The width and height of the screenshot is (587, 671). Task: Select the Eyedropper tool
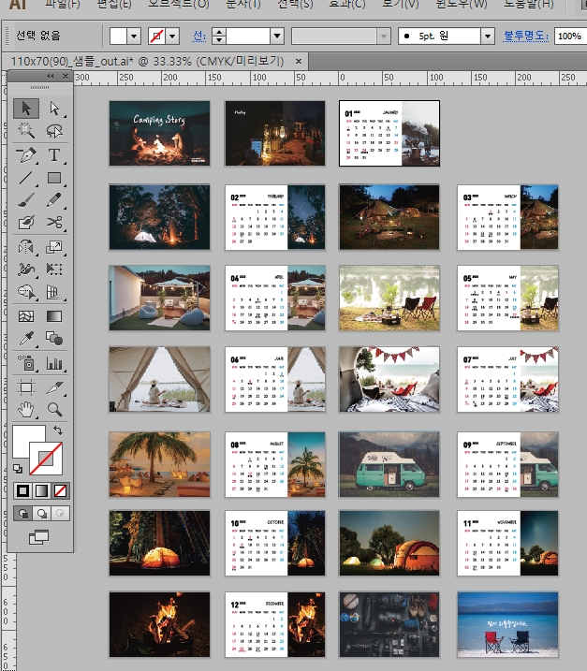pyautogui.click(x=26, y=339)
